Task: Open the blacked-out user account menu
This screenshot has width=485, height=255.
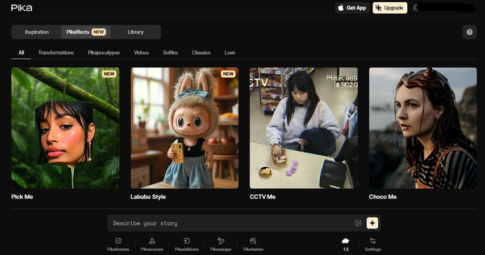Action: 444,8
